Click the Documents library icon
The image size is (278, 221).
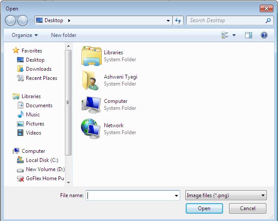(20, 105)
